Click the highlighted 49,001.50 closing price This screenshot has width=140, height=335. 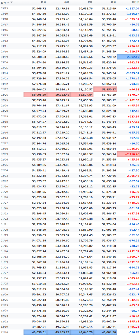click(x=105, y=332)
